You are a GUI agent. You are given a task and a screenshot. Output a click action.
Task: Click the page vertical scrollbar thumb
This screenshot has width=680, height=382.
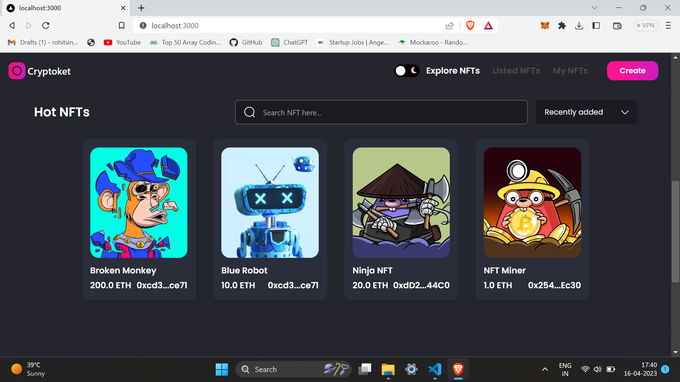675,232
